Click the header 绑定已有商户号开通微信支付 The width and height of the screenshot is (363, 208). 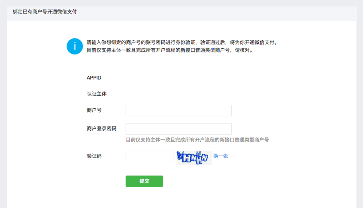45,12
